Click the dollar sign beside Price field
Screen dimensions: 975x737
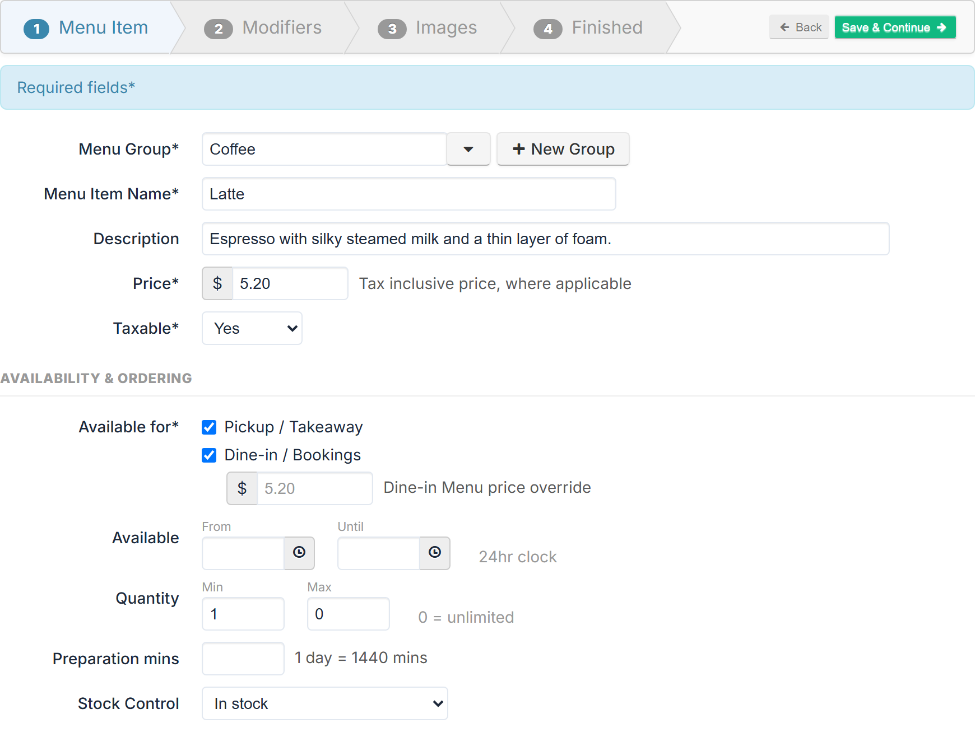pyautogui.click(x=217, y=283)
